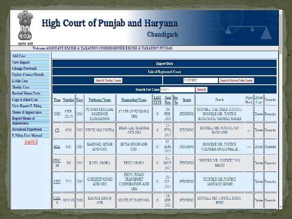
Task: Open the CRM-M case type link
Action: coord(57,163)
